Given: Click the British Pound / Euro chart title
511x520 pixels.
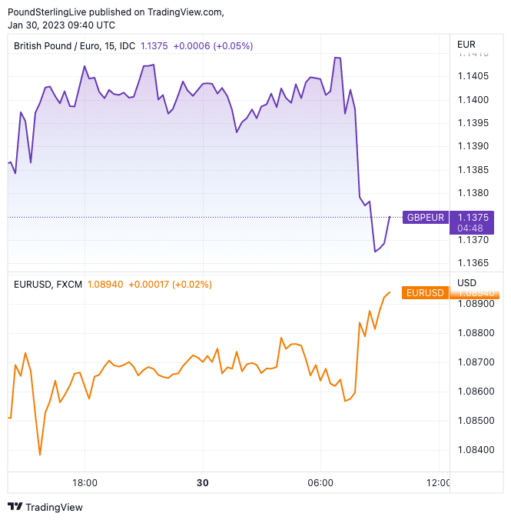Looking at the screenshot, I should pyautogui.click(x=75, y=46).
